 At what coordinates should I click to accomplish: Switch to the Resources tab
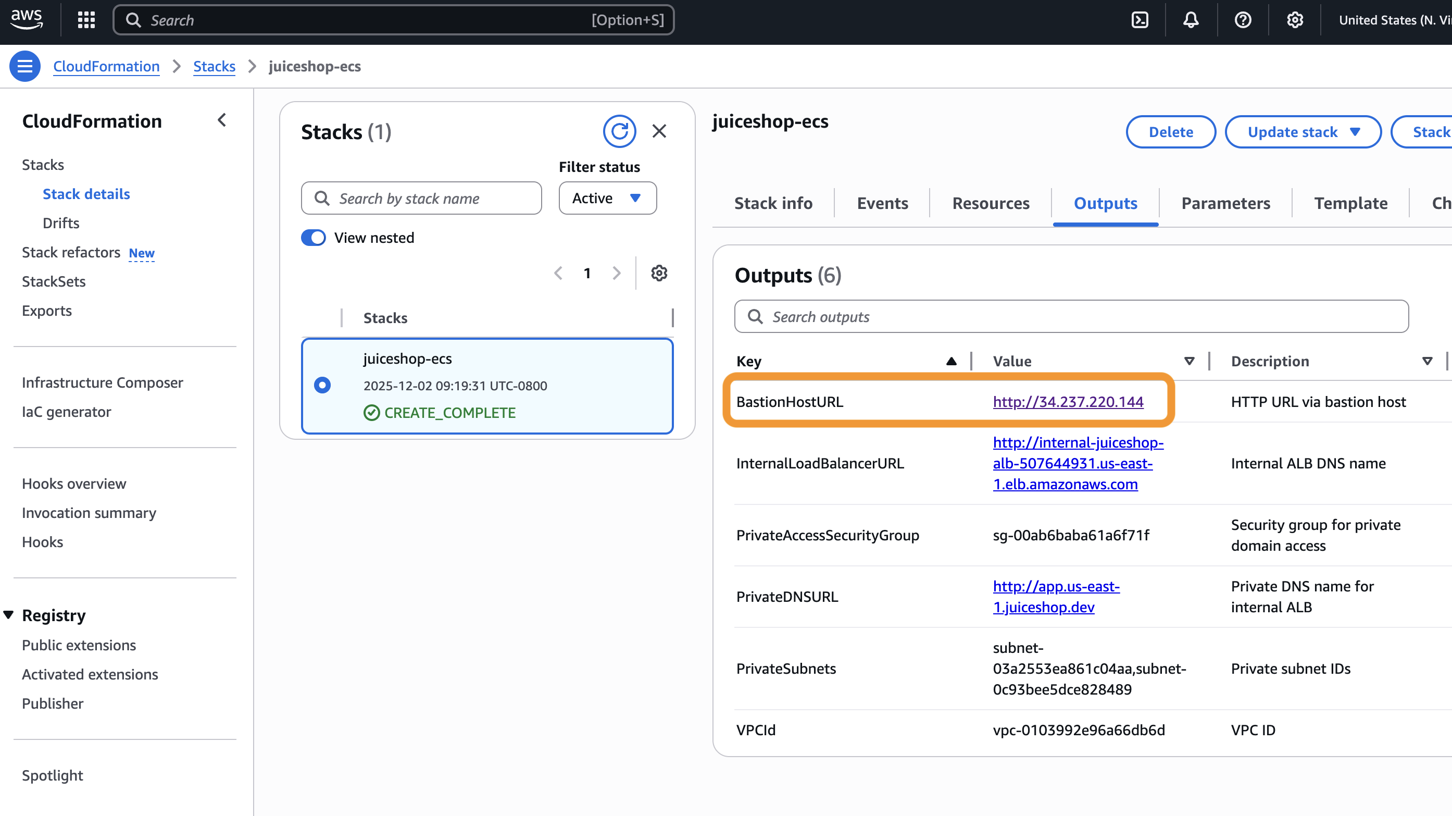991,203
